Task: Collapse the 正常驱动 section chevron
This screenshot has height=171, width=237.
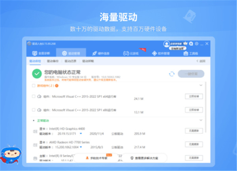Action: click(201, 120)
